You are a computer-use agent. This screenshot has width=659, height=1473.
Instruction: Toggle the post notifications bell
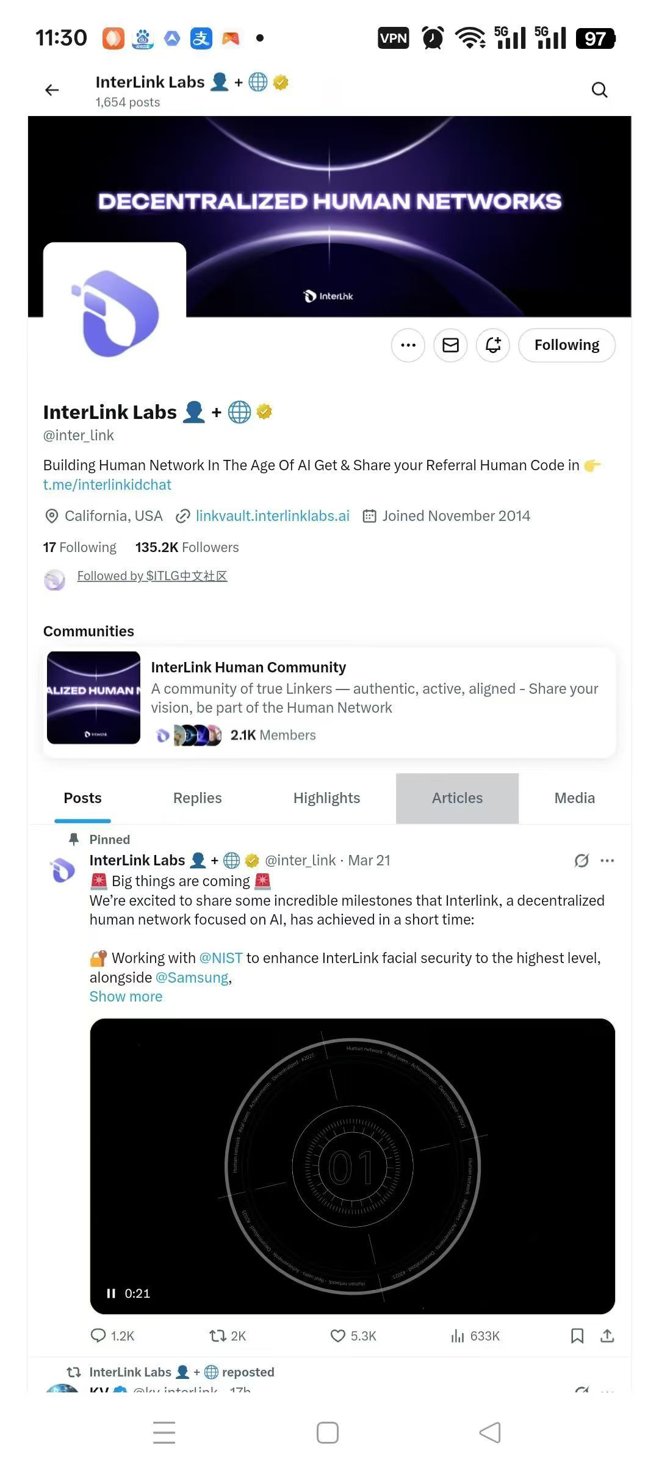tap(493, 345)
